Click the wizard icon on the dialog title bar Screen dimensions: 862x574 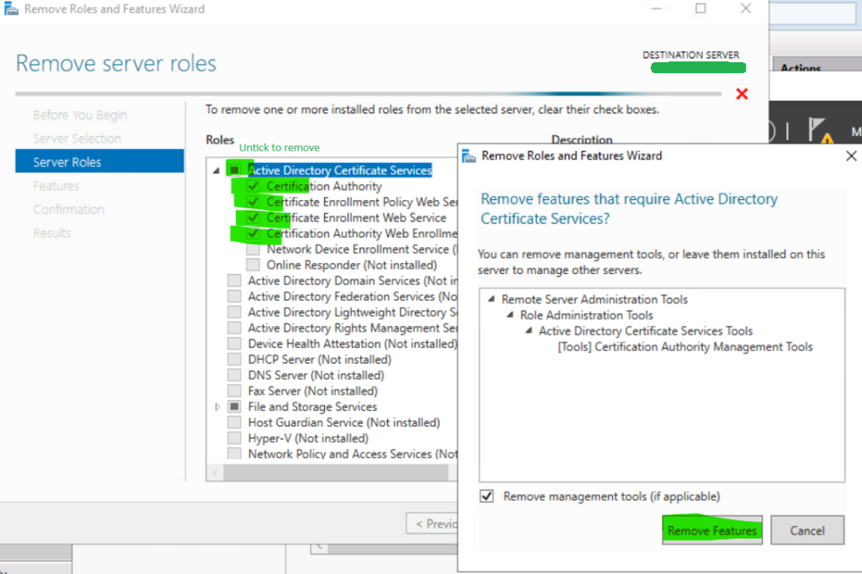pos(467,156)
